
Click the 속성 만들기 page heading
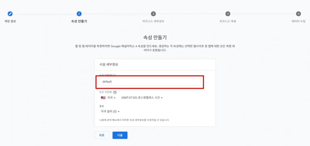(155, 38)
